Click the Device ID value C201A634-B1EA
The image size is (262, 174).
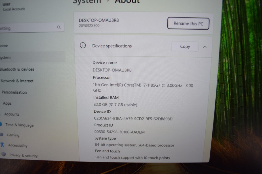coord(133,119)
